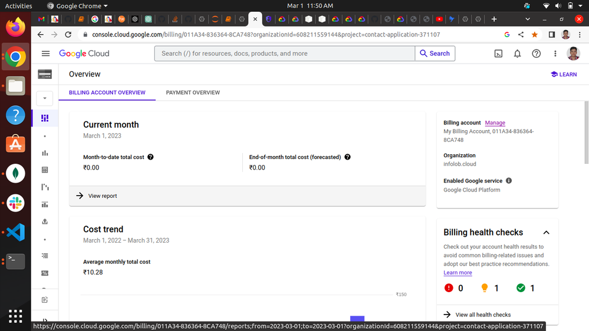This screenshot has height=331, width=589.
Task: Open the notifications bell
Action: pos(517,54)
